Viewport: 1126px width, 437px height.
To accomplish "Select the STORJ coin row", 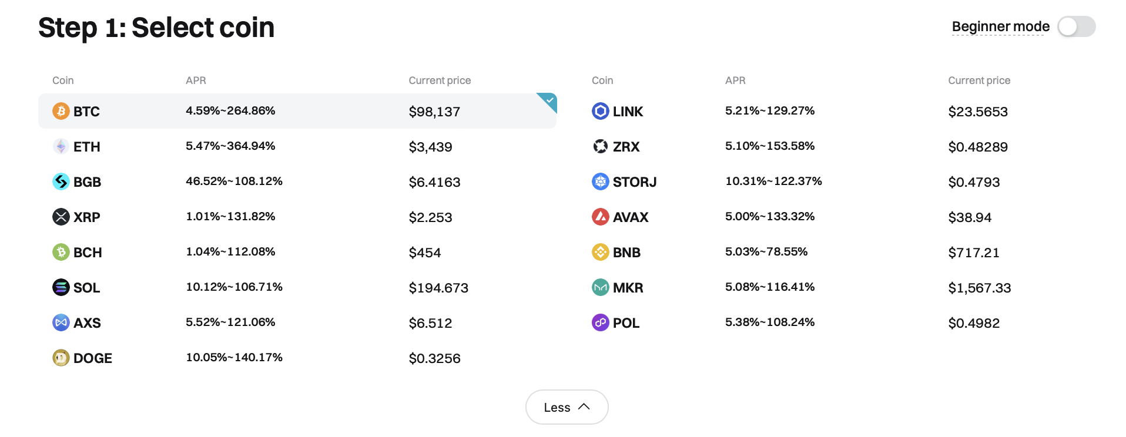I will (837, 181).
